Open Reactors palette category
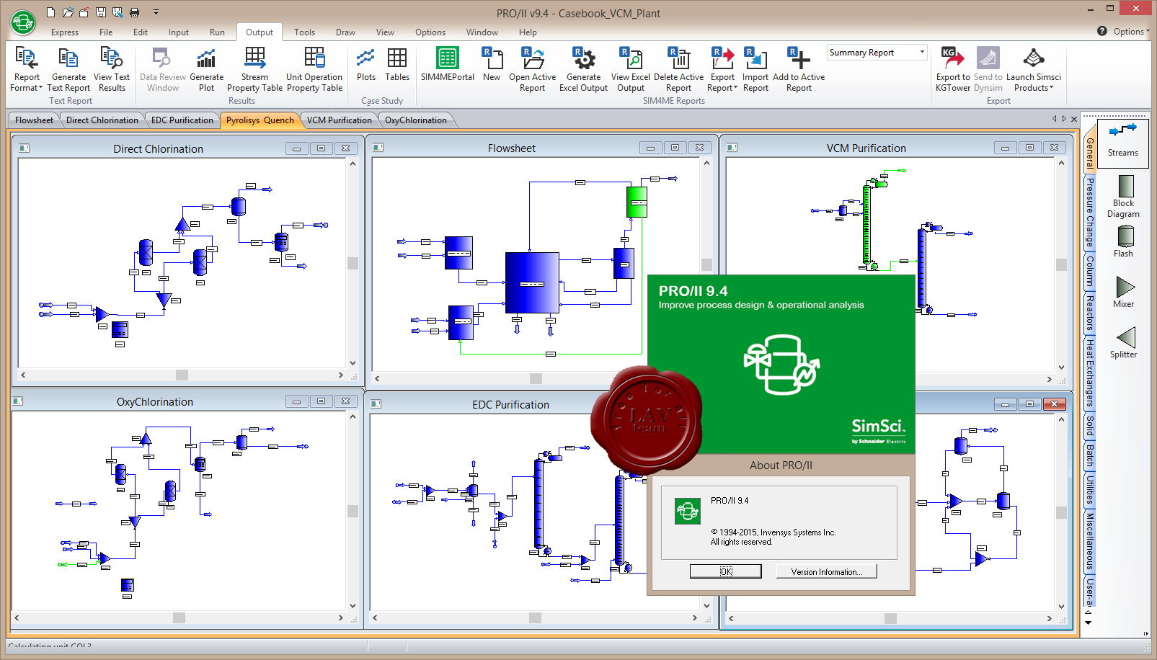1157x660 pixels. [x=1089, y=313]
